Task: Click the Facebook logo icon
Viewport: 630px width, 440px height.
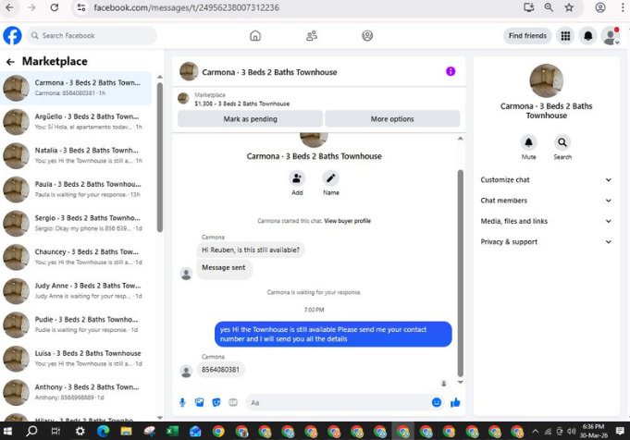Action: point(12,36)
